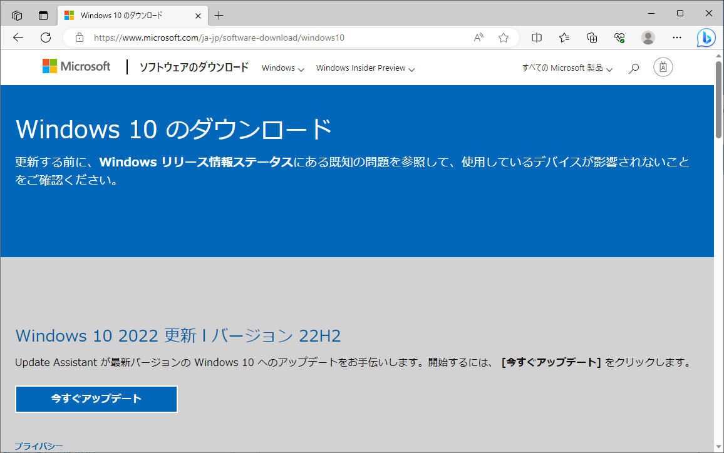This screenshot has height=453, width=724.
Task: Add page to favorites with star icon
Action: click(x=504, y=38)
